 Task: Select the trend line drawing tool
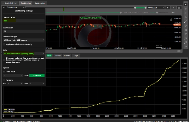point(186,21)
